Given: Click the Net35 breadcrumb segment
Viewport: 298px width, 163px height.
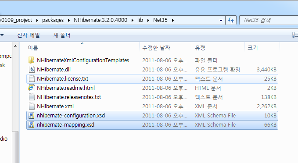Looking at the screenshot, I should [x=160, y=20].
